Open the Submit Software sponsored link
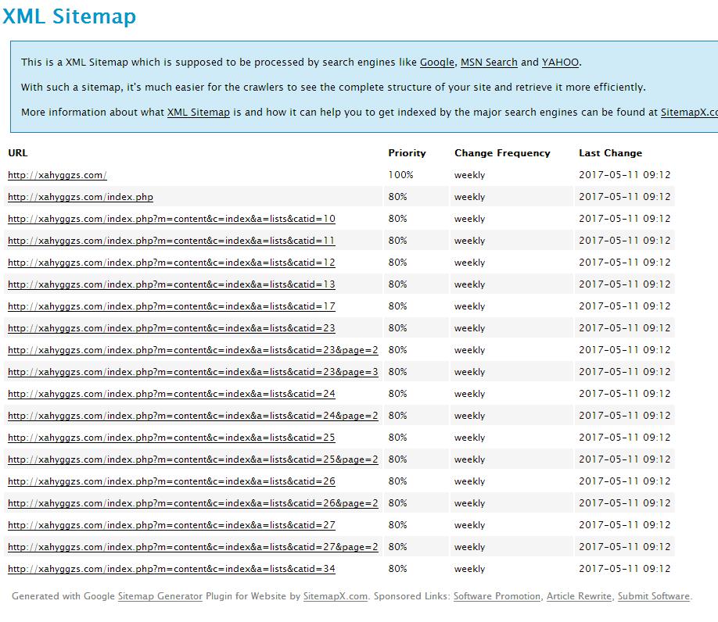 click(653, 596)
